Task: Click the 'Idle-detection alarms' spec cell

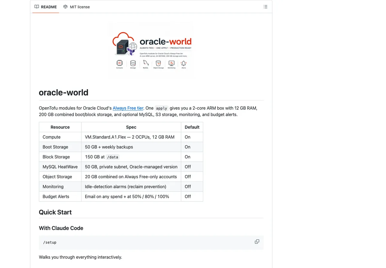Action: click(131, 187)
